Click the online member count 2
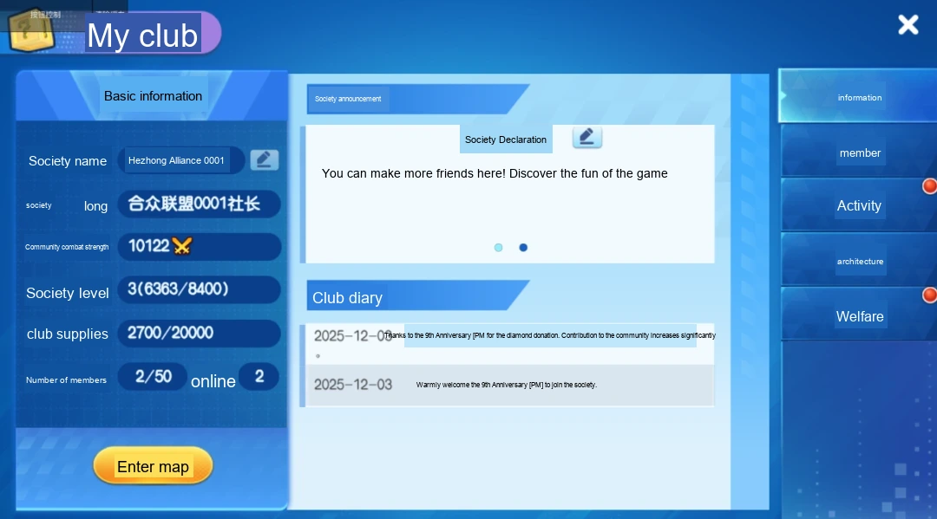 (x=259, y=376)
